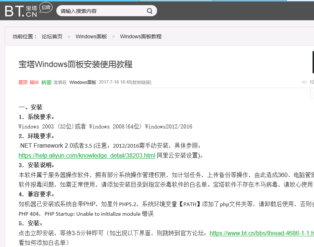The height and width of the screenshot is (247, 314).
Task: Go to 论坛首页 breadcrumb
Action: (x=52, y=36)
